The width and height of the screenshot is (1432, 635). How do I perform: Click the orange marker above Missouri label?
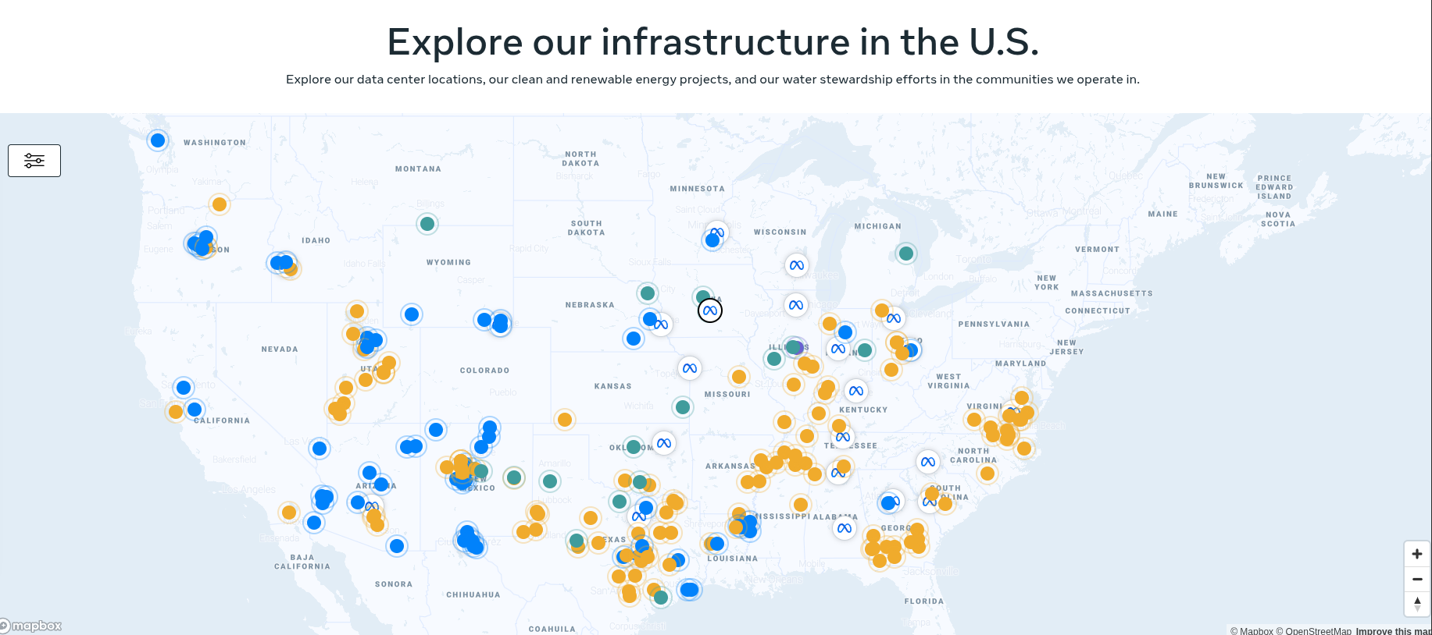point(739,378)
